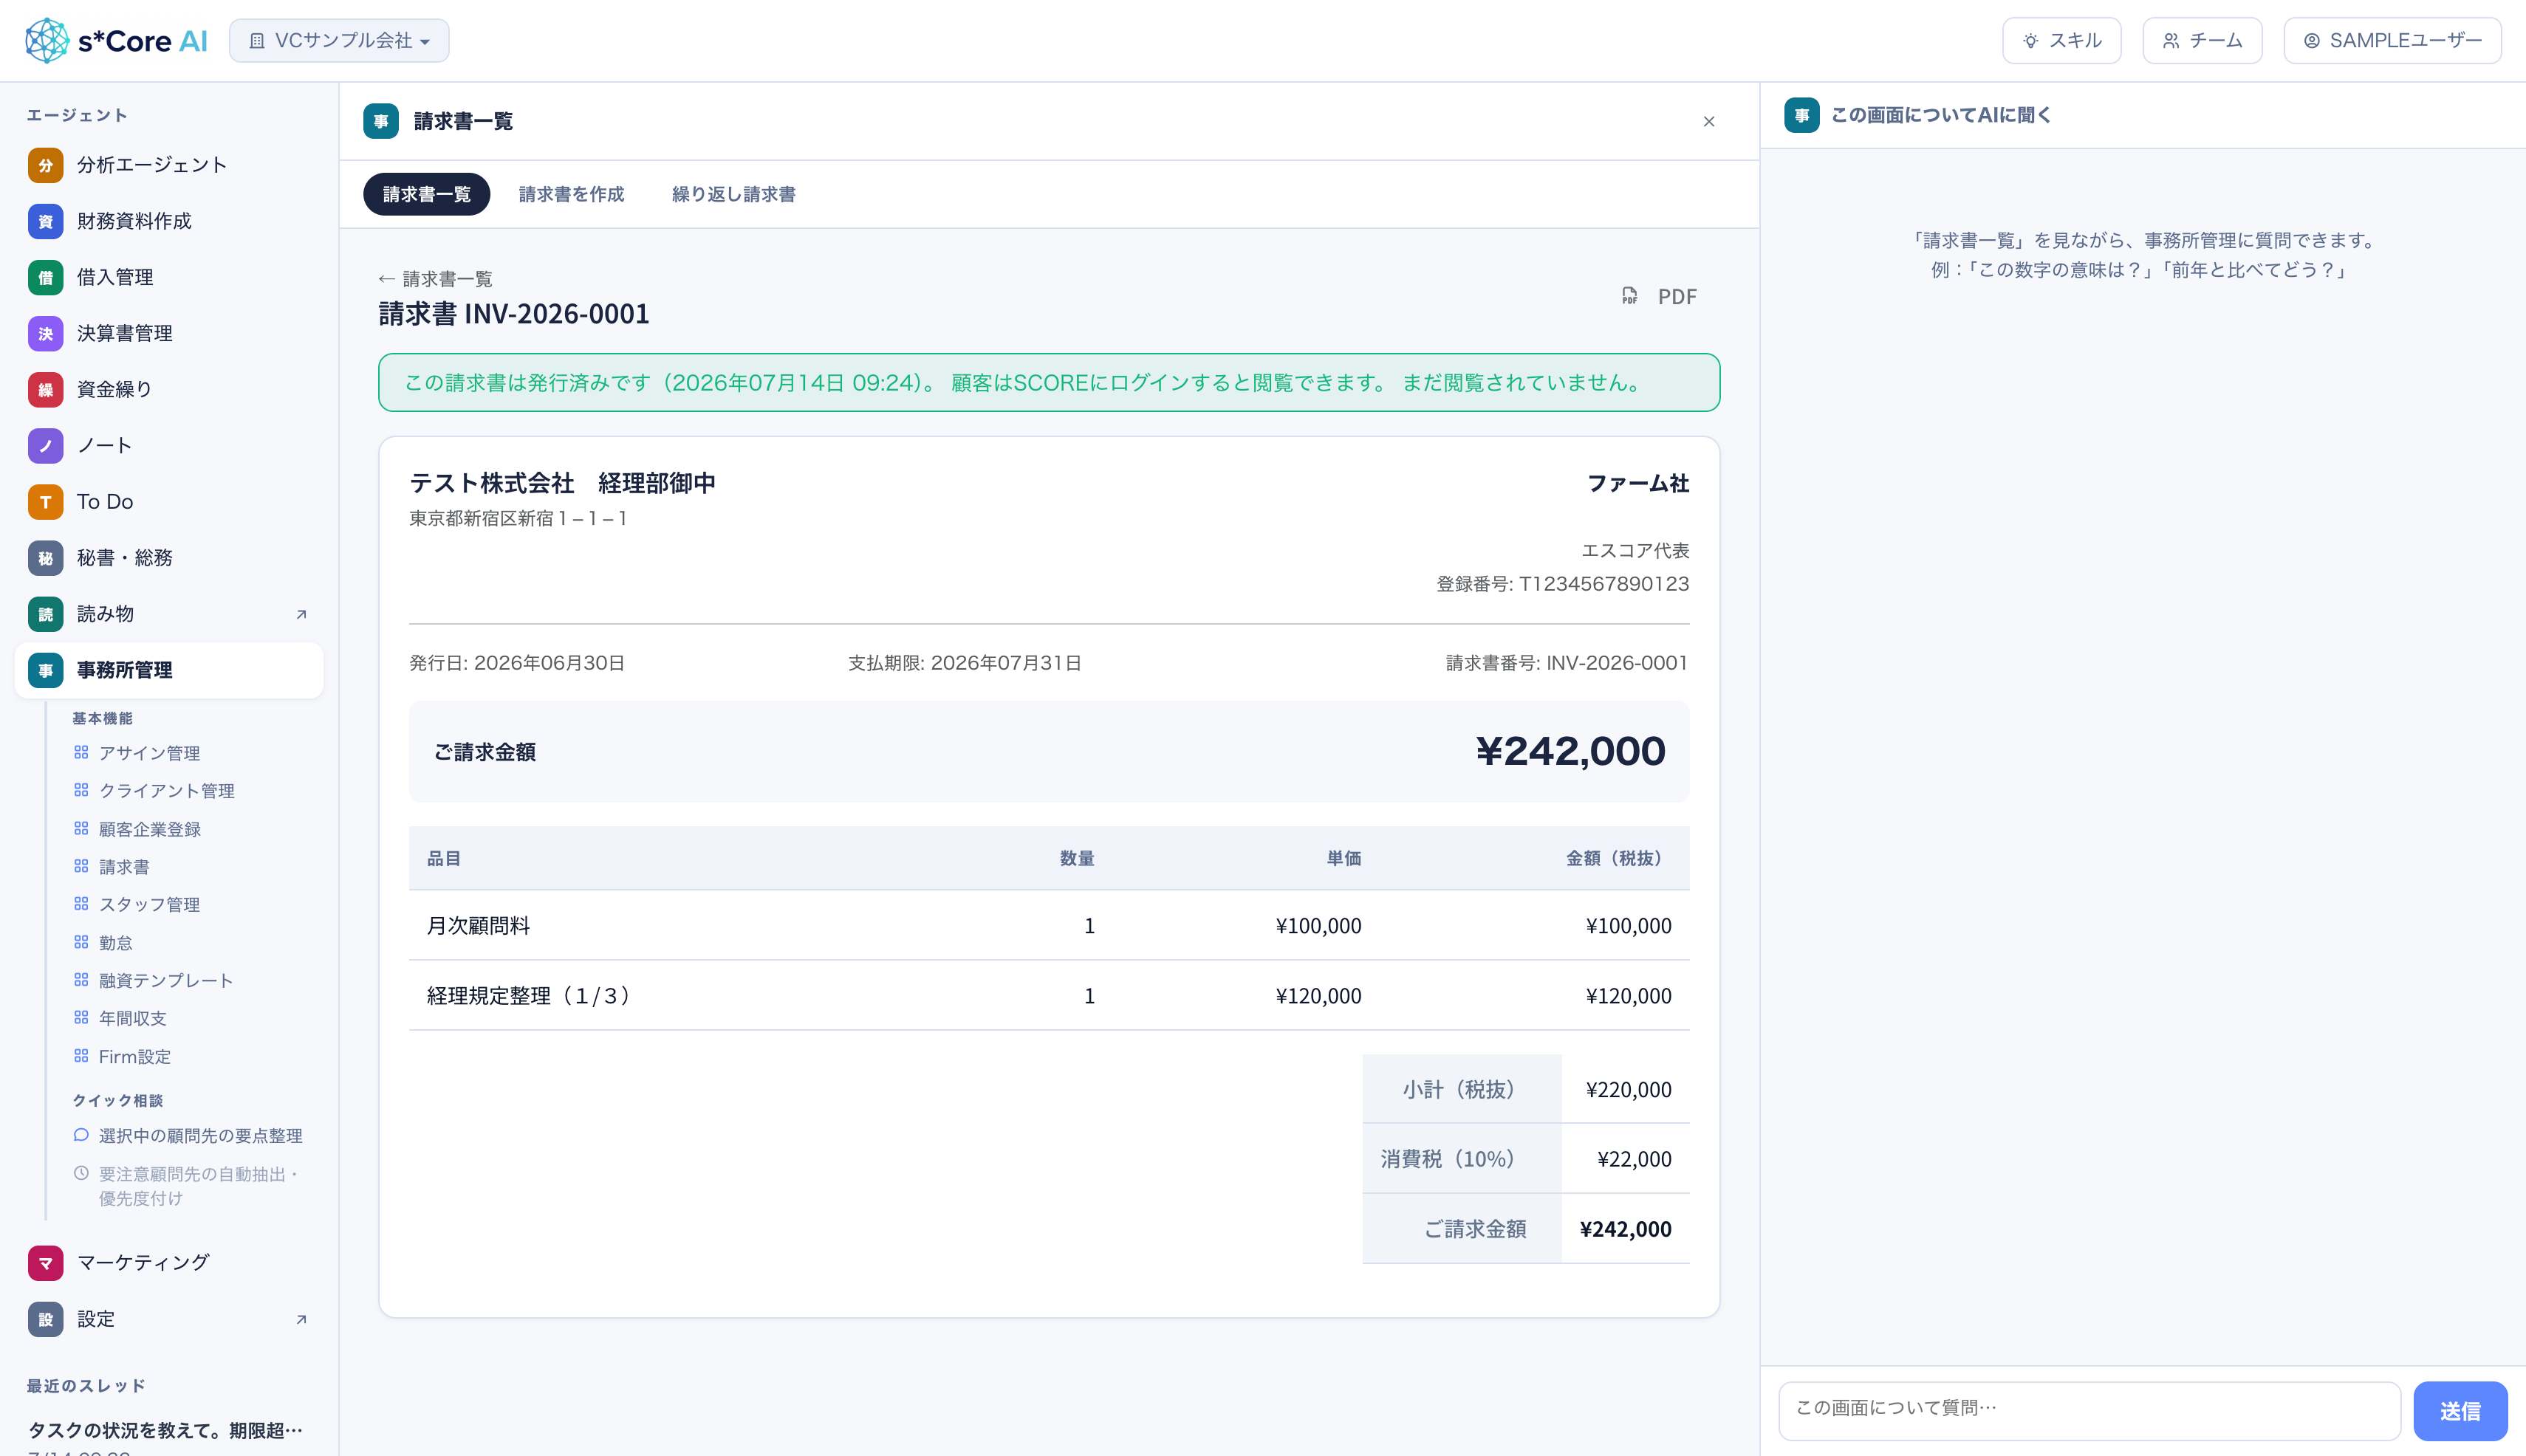This screenshot has height=1456, width=2526.
Task: Click the 請求書番号: INV-2026-0001 text
Action: [1567, 663]
